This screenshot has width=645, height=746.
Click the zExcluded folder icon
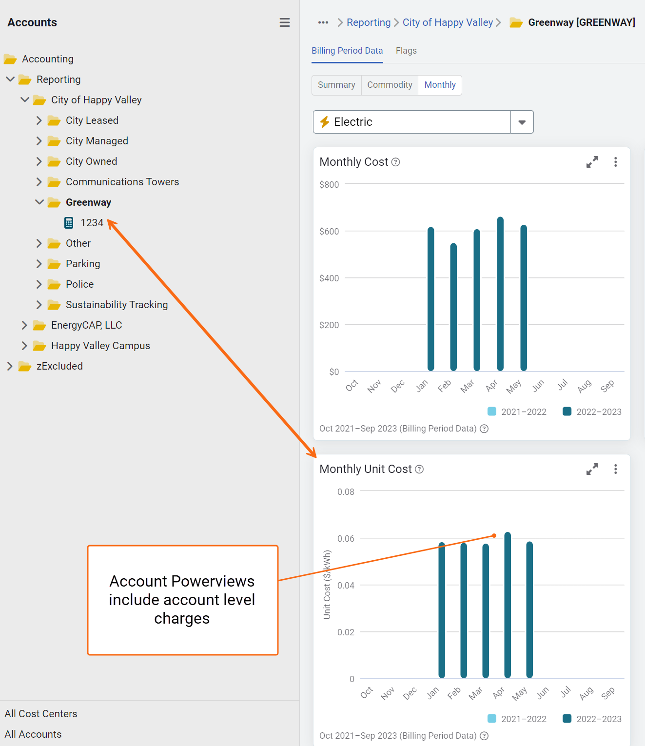pyautogui.click(x=25, y=366)
